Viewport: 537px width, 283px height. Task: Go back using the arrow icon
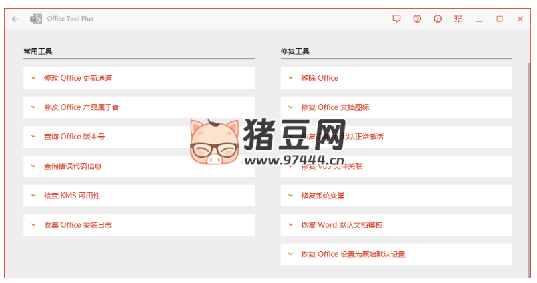point(15,19)
